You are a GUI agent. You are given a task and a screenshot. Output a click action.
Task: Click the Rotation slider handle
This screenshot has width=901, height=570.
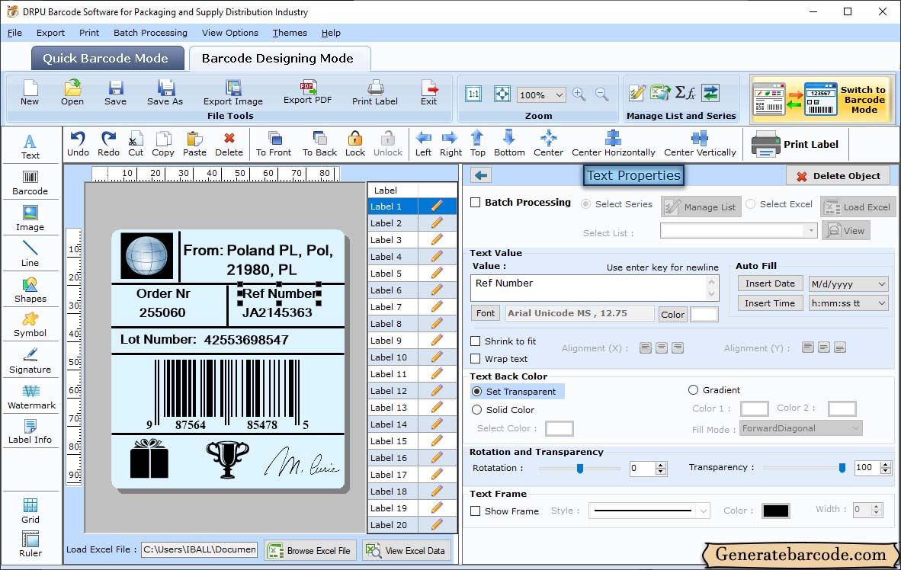[x=580, y=469]
